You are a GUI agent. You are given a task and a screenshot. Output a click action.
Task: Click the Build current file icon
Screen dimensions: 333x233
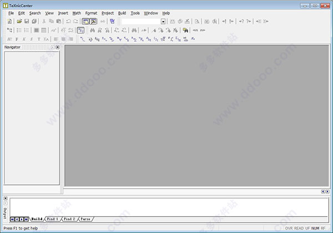(x=173, y=21)
